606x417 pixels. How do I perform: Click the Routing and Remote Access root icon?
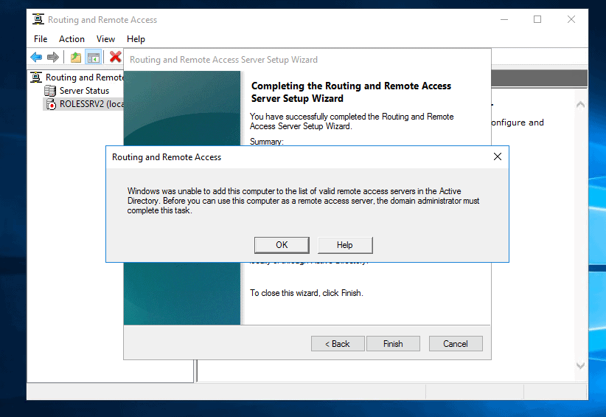[37, 77]
